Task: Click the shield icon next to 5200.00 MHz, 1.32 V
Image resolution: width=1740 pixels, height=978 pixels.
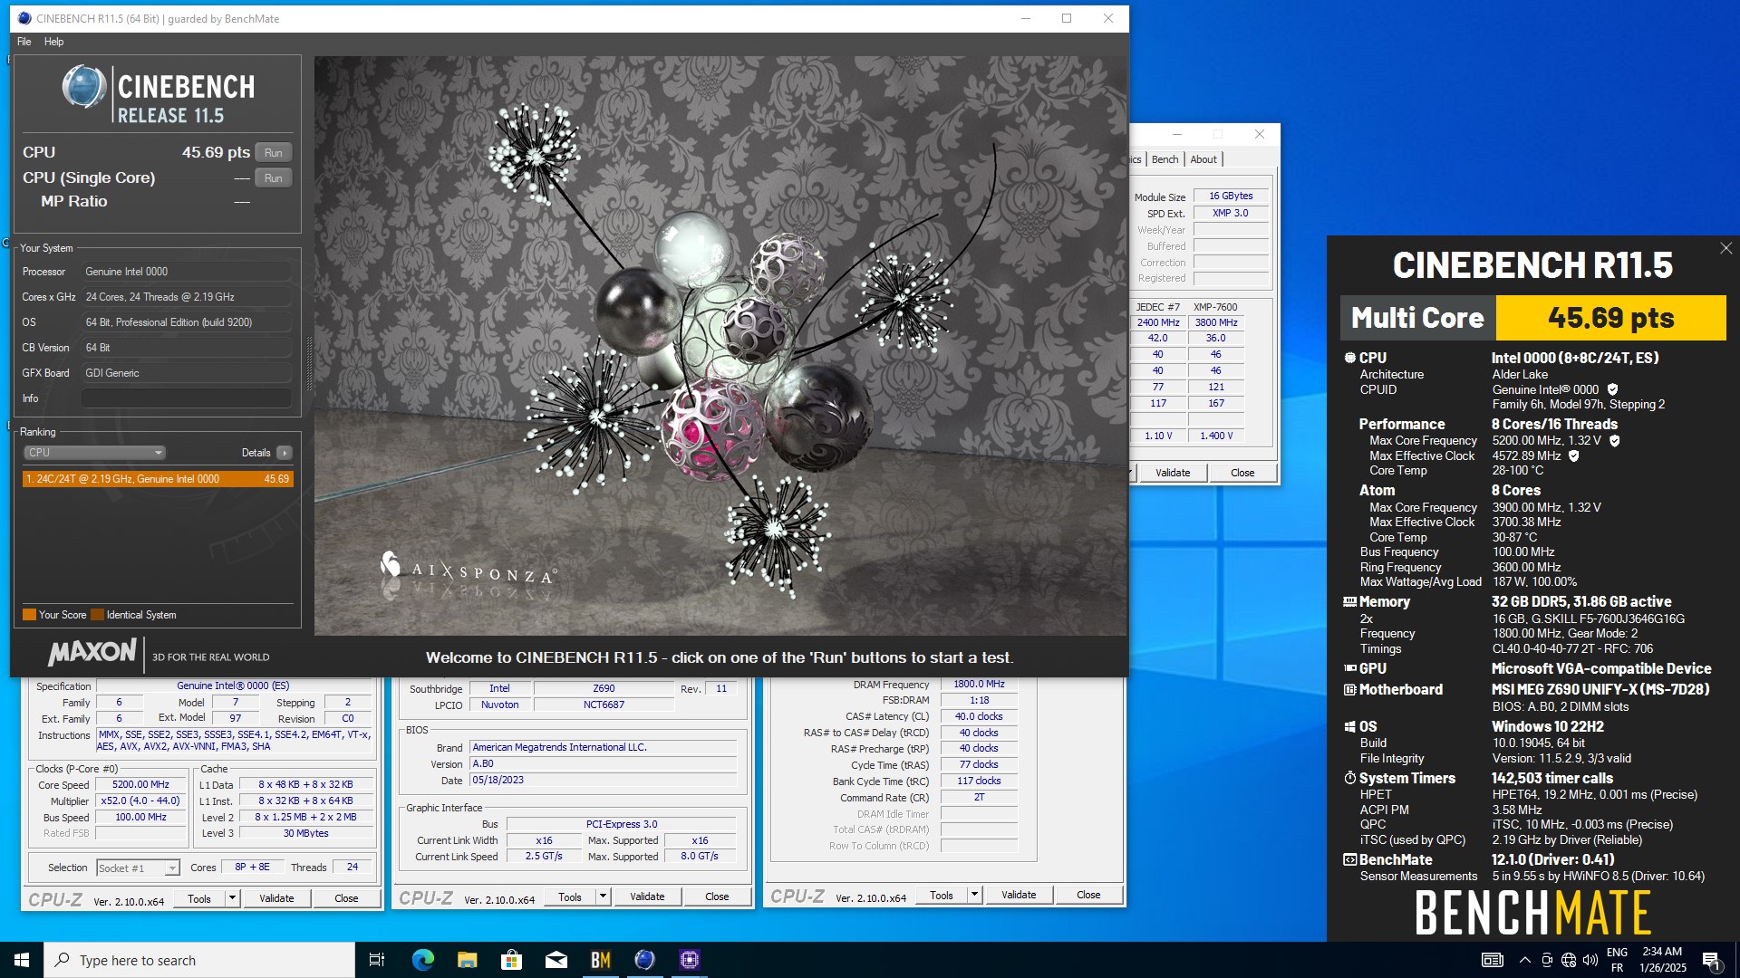Action: [x=1614, y=441]
